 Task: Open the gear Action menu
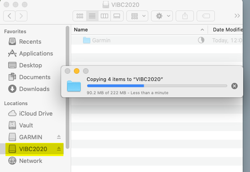pos(162,16)
